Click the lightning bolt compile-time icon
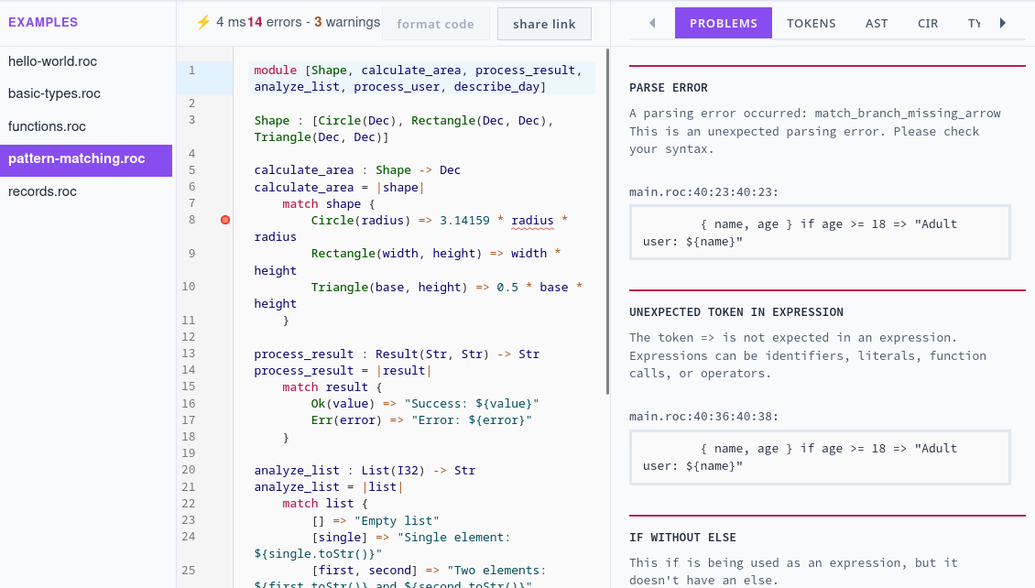 pyautogui.click(x=203, y=22)
